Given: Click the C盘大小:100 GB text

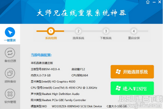Looking at the screenshot, I should click(x=117, y=106).
